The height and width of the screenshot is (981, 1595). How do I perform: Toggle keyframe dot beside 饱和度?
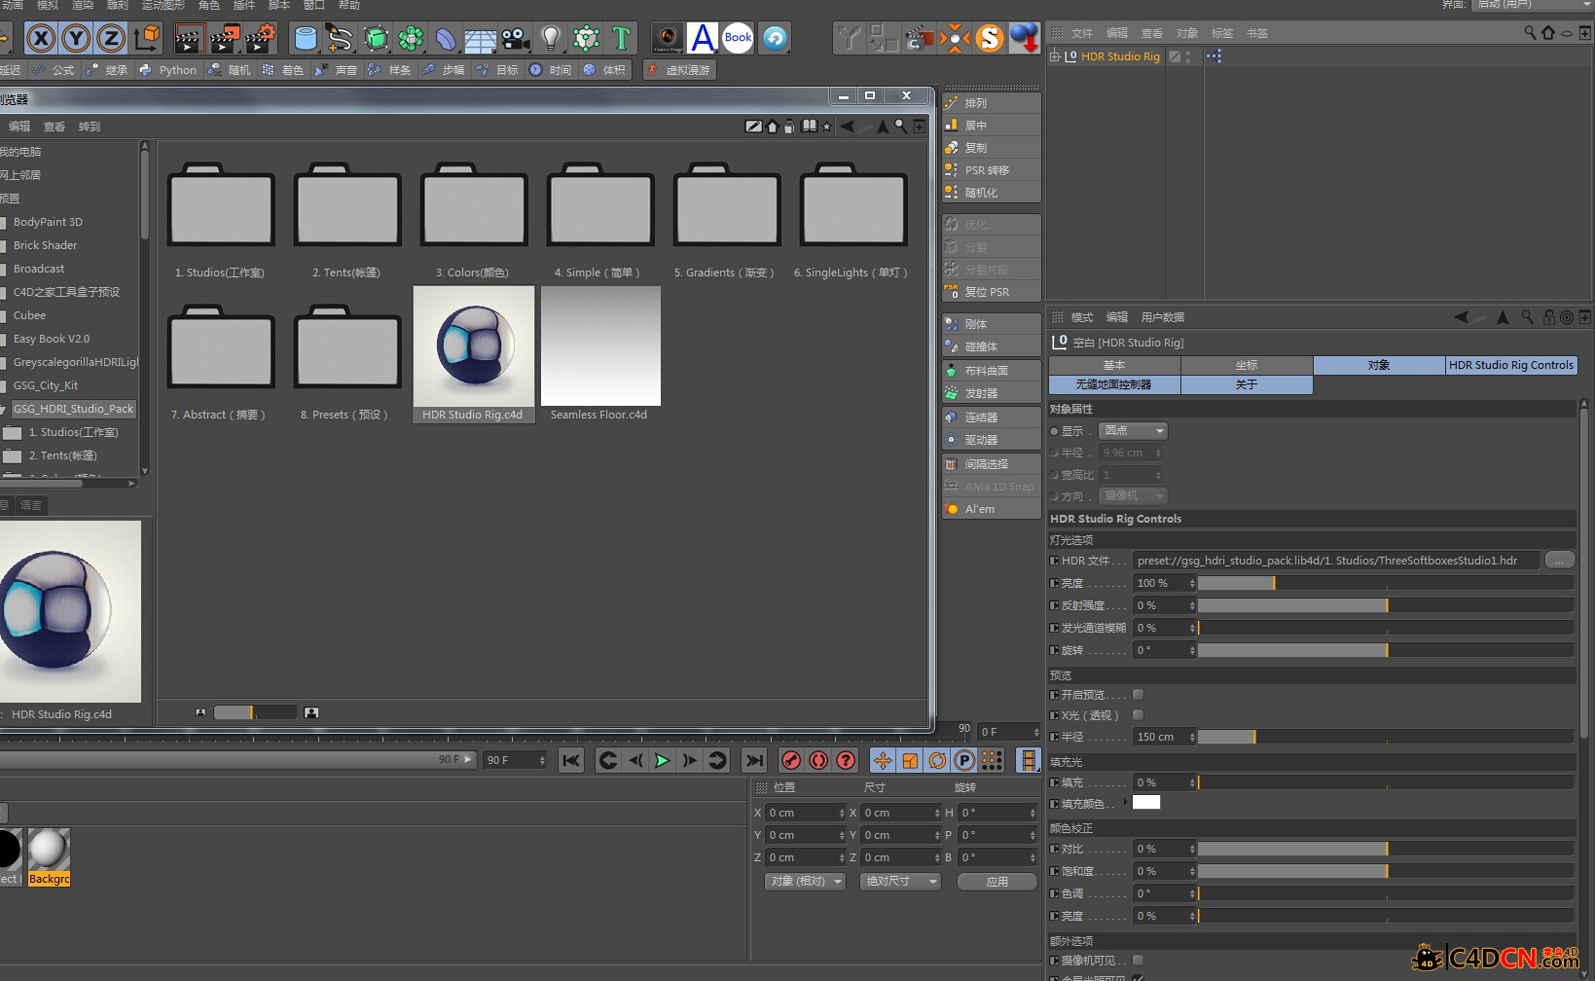coord(1054,871)
